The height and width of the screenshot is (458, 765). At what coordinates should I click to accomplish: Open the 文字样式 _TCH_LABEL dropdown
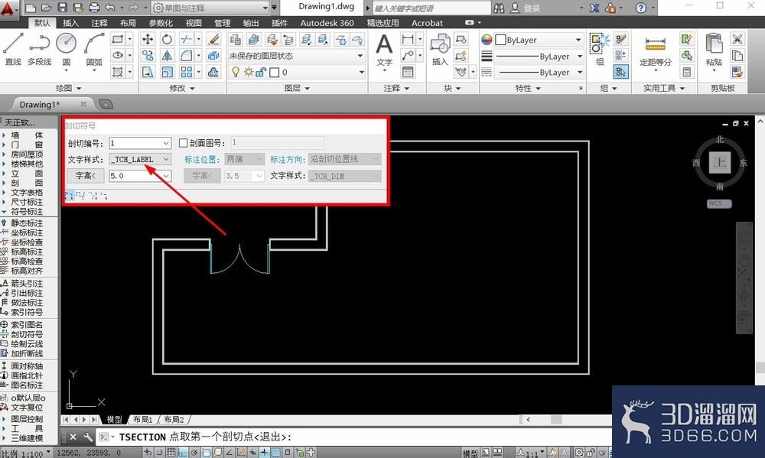(x=140, y=159)
